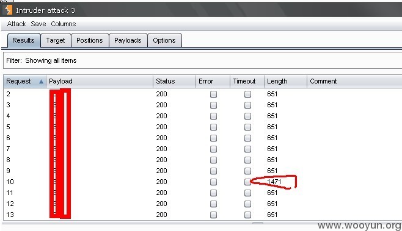Click status 200 in request 2 row

[x=161, y=94]
